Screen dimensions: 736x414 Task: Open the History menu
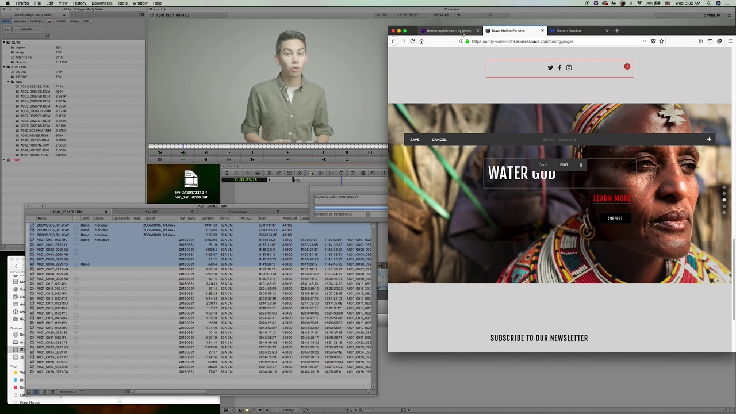click(x=80, y=3)
